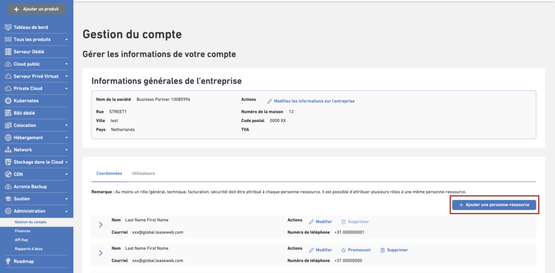
Task: Click the trash icon in the +31 00000000 row
Action: (x=382, y=250)
